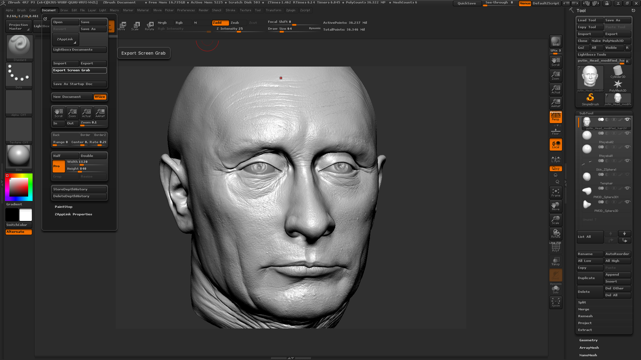Click the AAHalf icon in Document palette

[100, 113]
